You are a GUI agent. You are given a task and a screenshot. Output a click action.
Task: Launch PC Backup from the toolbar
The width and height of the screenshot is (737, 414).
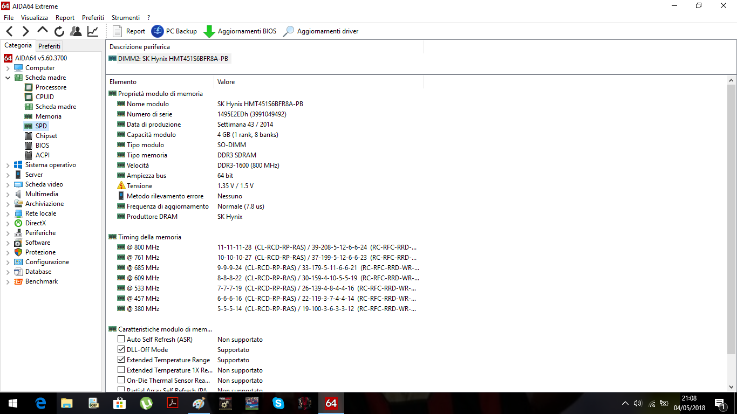pyautogui.click(x=174, y=31)
